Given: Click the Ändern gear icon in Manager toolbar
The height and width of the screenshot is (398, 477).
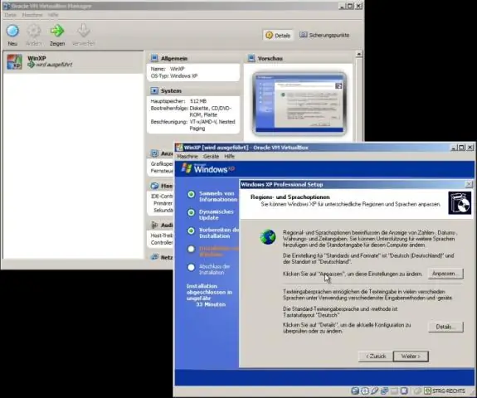Looking at the screenshot, I should (x=34, y=31).
